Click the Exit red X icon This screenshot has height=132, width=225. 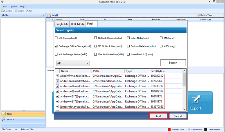point(27,11)
